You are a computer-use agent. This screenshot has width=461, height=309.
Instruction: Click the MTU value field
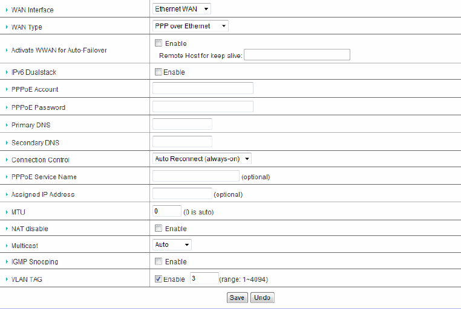[167, 211]
